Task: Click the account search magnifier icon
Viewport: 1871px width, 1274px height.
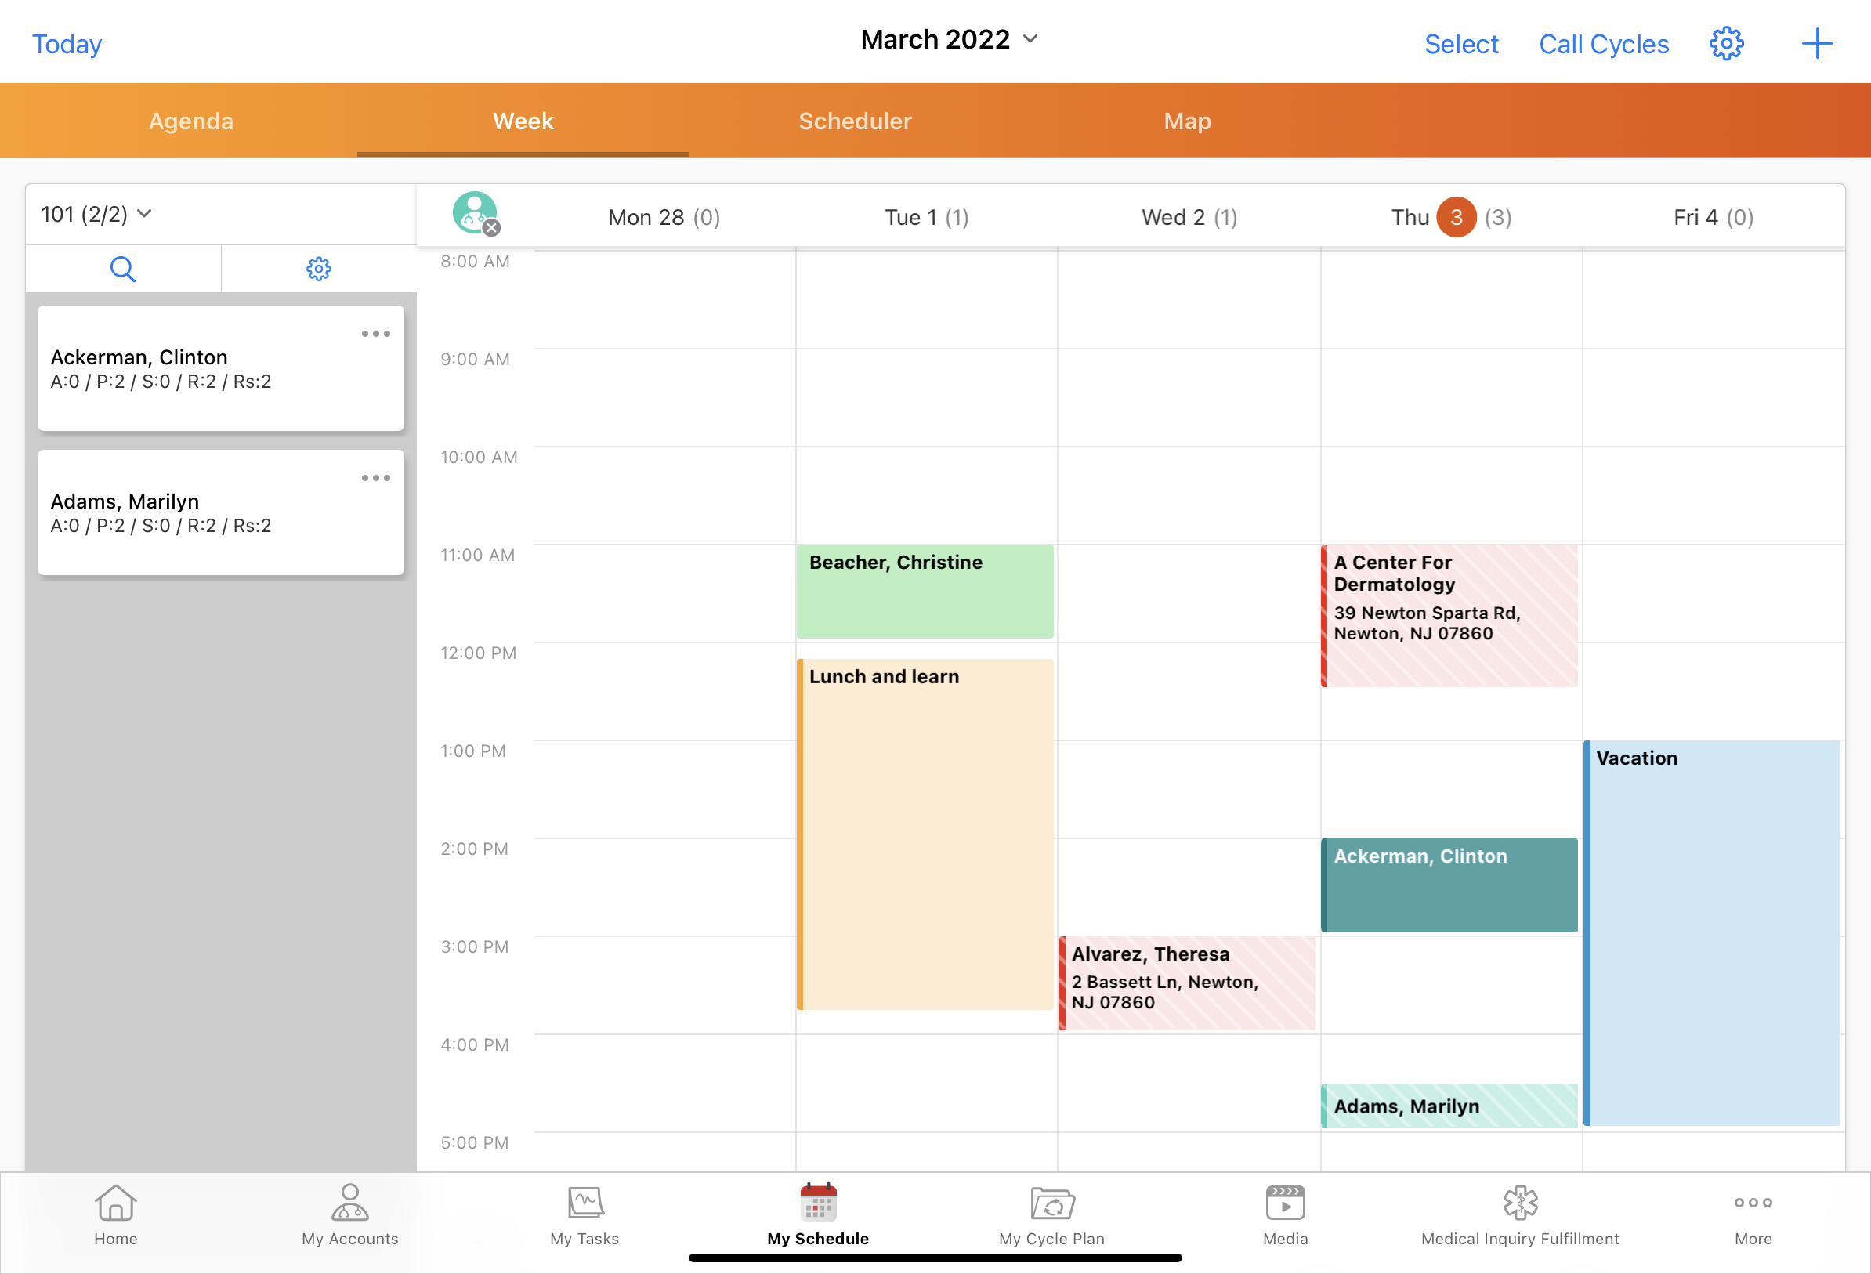Action: [122, 268]
